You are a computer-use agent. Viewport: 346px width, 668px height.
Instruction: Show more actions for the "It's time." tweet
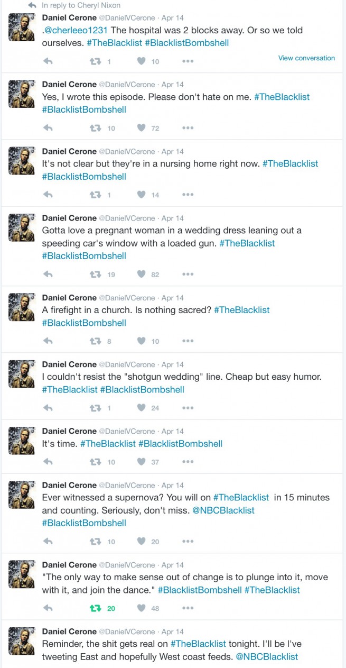(x=188, y=462)
